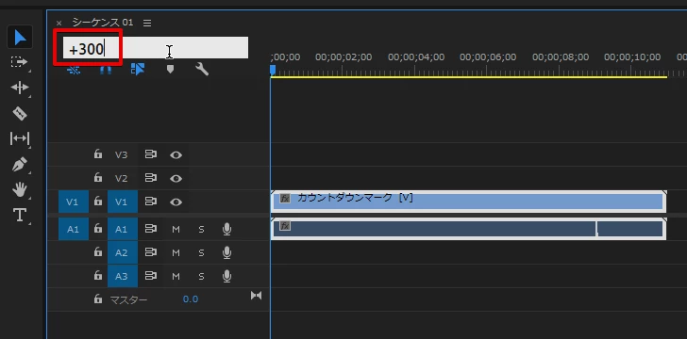Toggle Snap magnet in timeline

click(106, 70)
